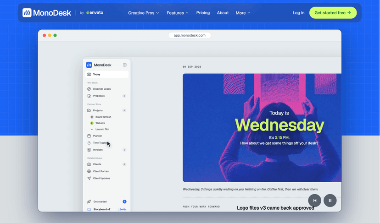Tick the Storyboard v2 checkbox

point(89,209)
